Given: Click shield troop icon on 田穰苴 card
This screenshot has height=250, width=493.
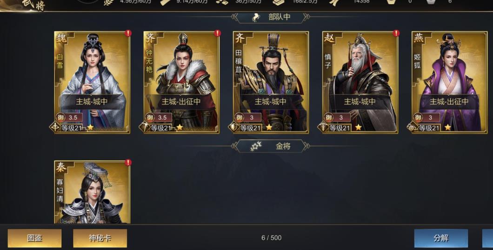Looking at the screenshot, I should [x=233, y=127].
